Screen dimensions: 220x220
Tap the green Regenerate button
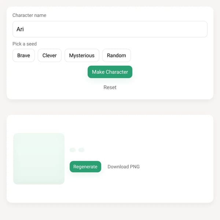pyautogui.click(x=85, y=166)
